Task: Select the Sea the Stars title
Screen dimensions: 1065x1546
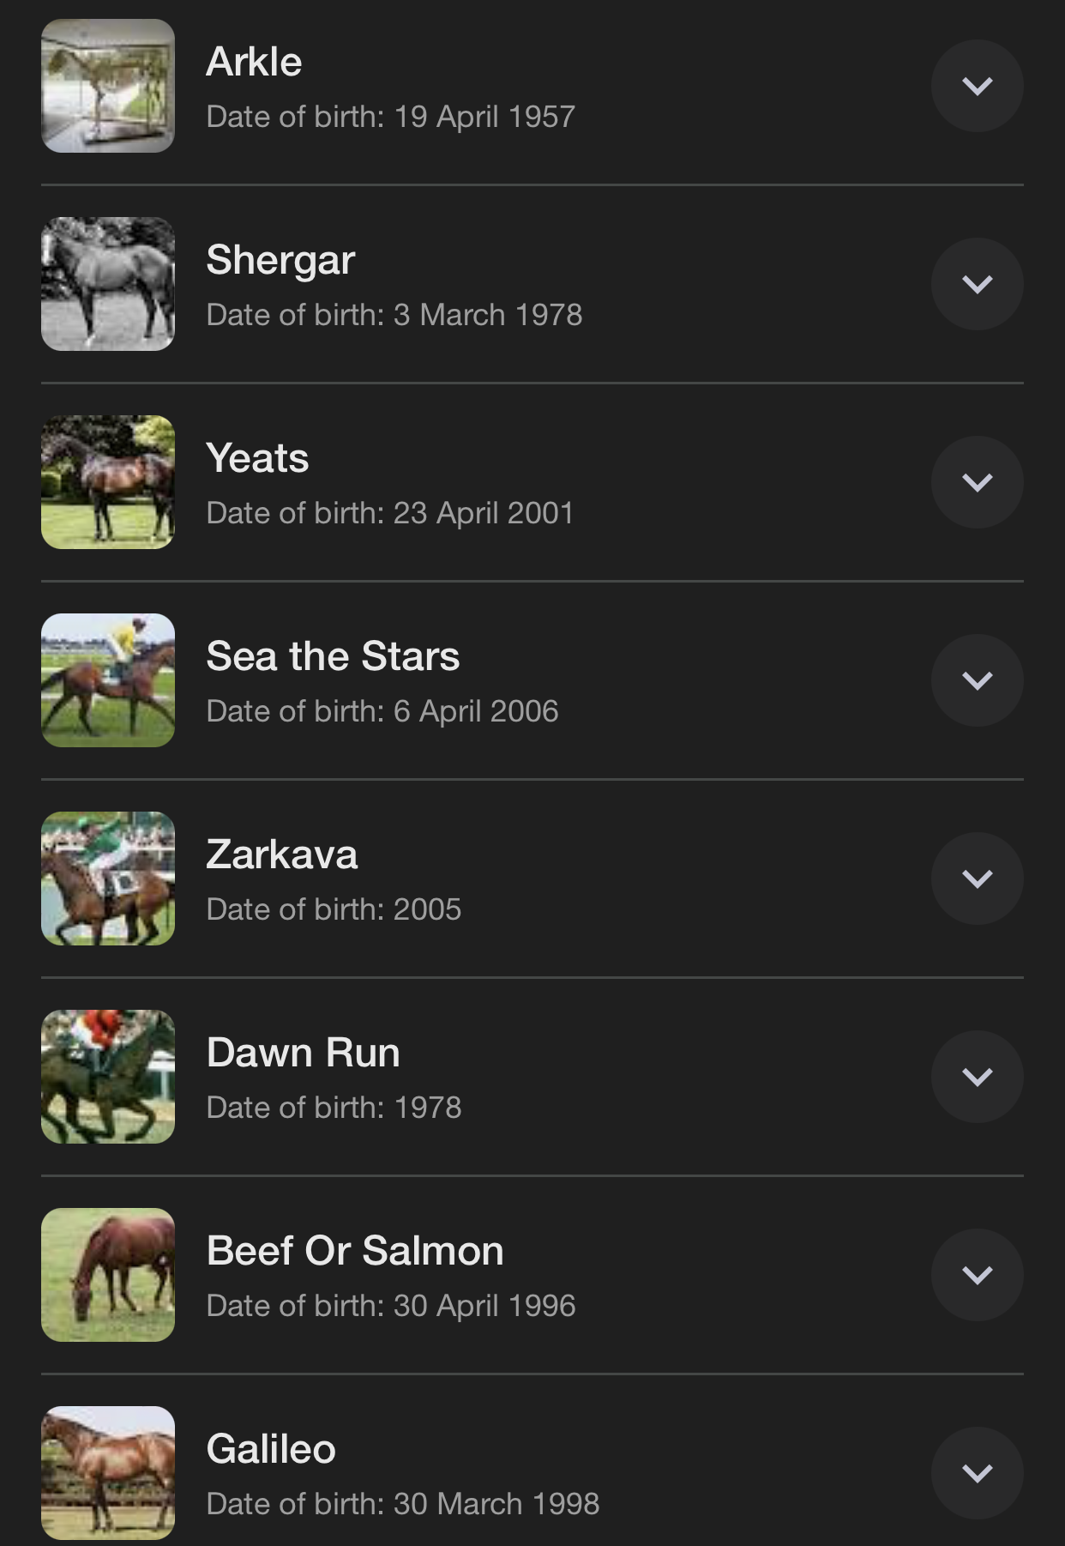Action: coord(333,656)
